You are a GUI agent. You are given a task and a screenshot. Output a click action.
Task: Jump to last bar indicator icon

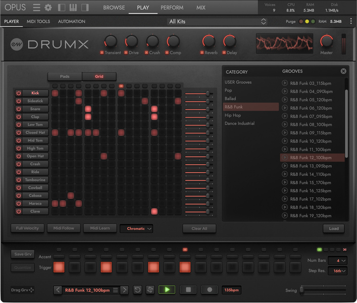coord(345,250)
